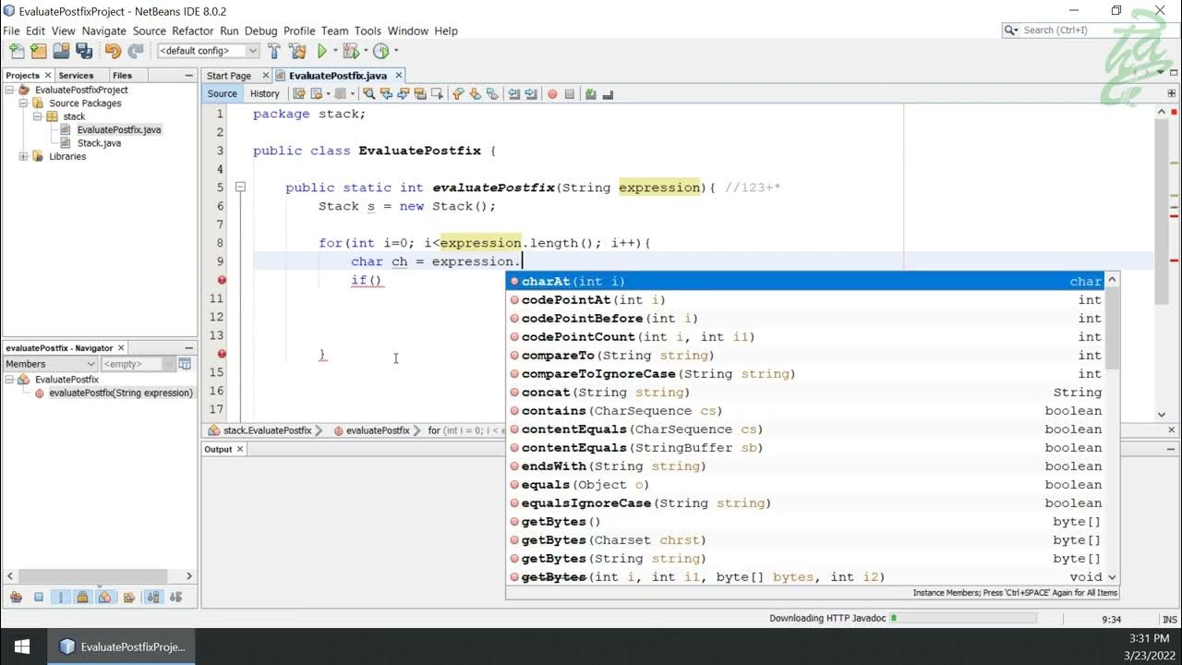Click the green Run Project icon
Image resolution: width=1182 pixels, height=665 pixels.
coord(322,51)
